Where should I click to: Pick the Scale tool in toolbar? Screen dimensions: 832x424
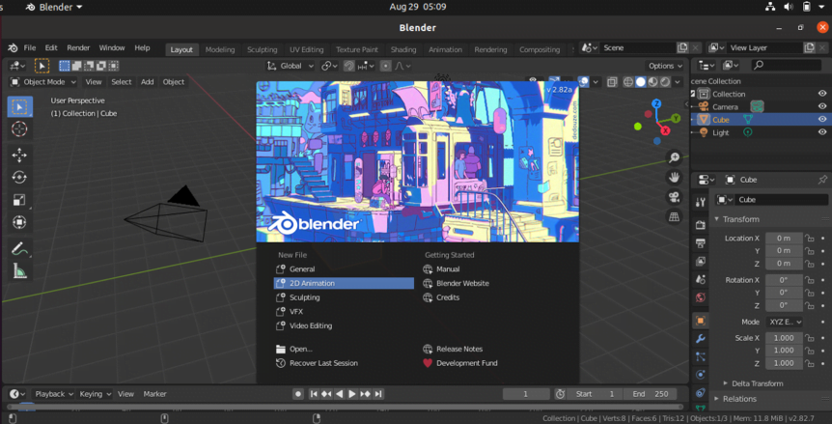[19, 200]
